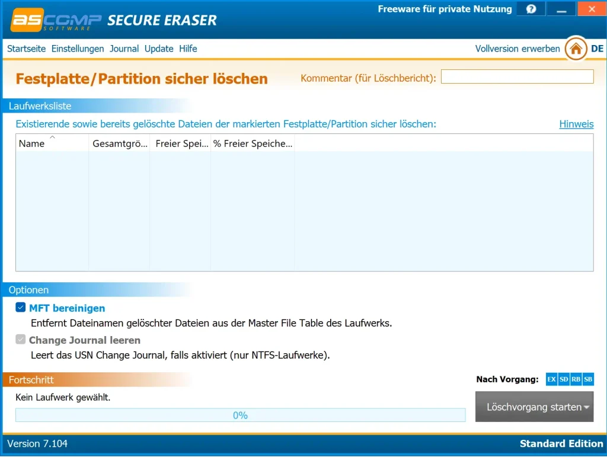Close the Secure Eraser window
This screenshot has height=457, width=607.
tap(592, 9)
